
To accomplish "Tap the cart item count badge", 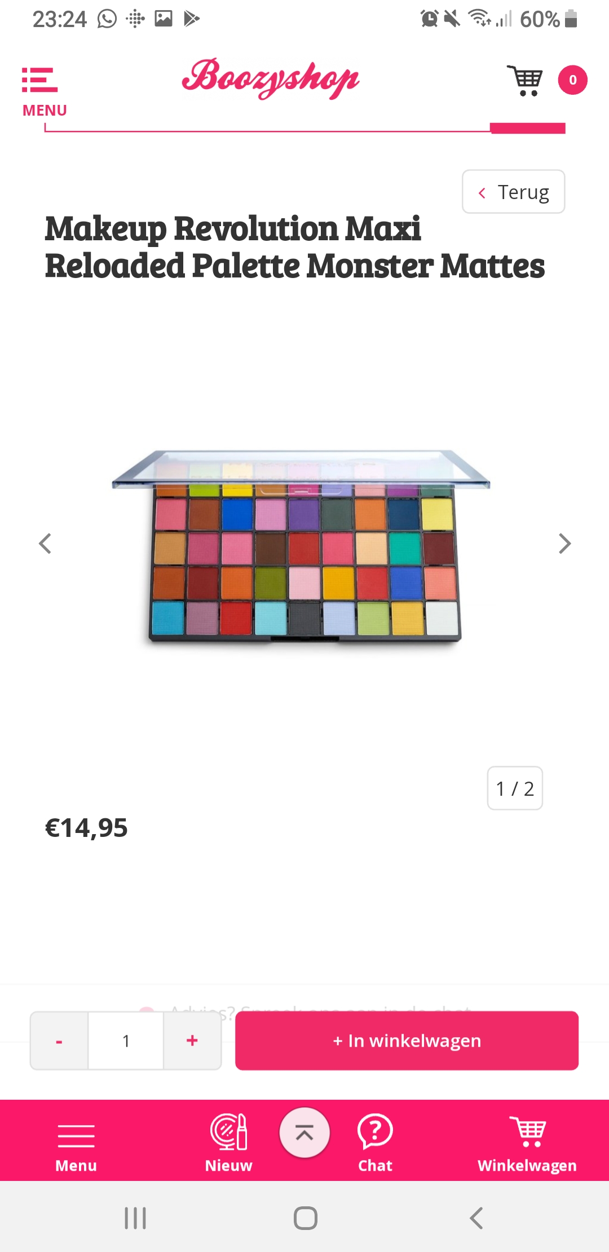I will pos(572,80).
